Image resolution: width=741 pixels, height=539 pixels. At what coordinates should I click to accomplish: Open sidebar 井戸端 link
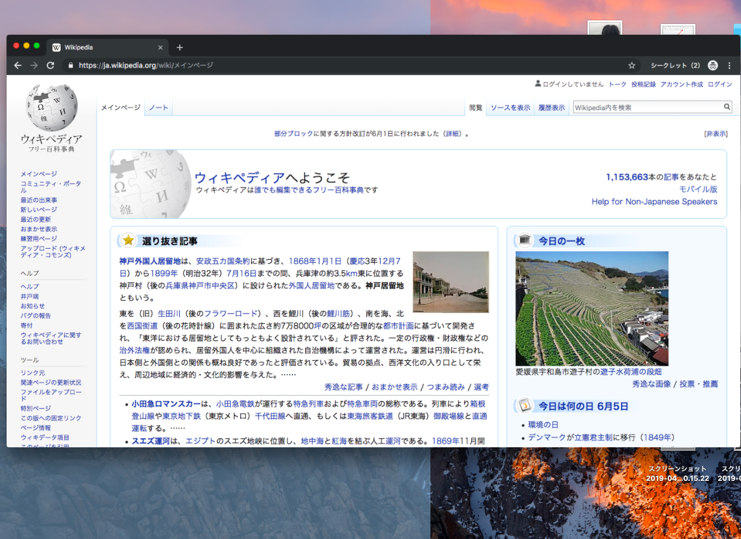(29, 296)
